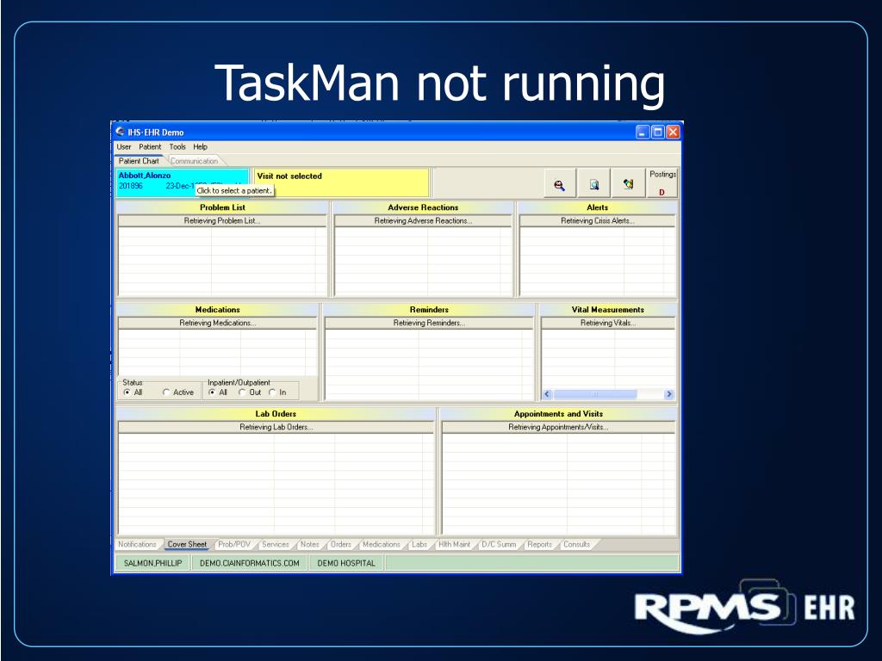Open the Reports tab
The height and width of the screenshot is (661, 882).
point(539,544)
